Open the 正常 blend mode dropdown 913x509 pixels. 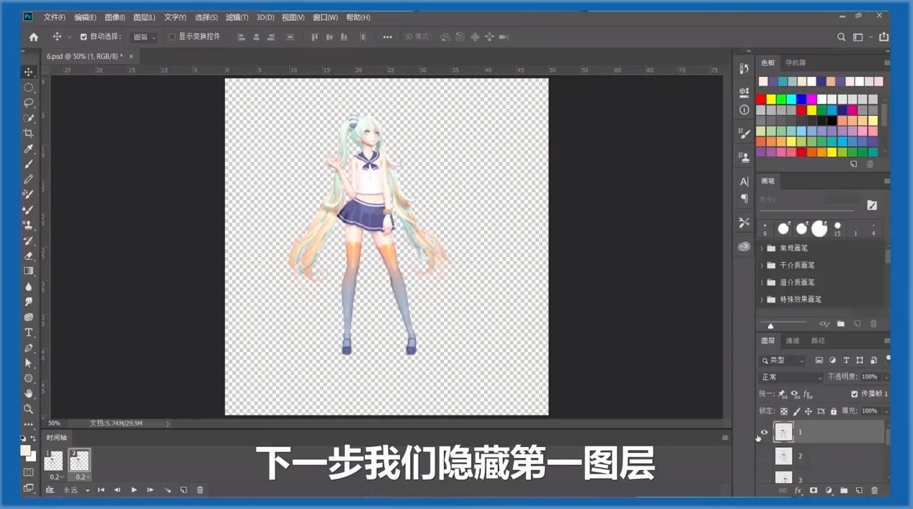(790, 377)
